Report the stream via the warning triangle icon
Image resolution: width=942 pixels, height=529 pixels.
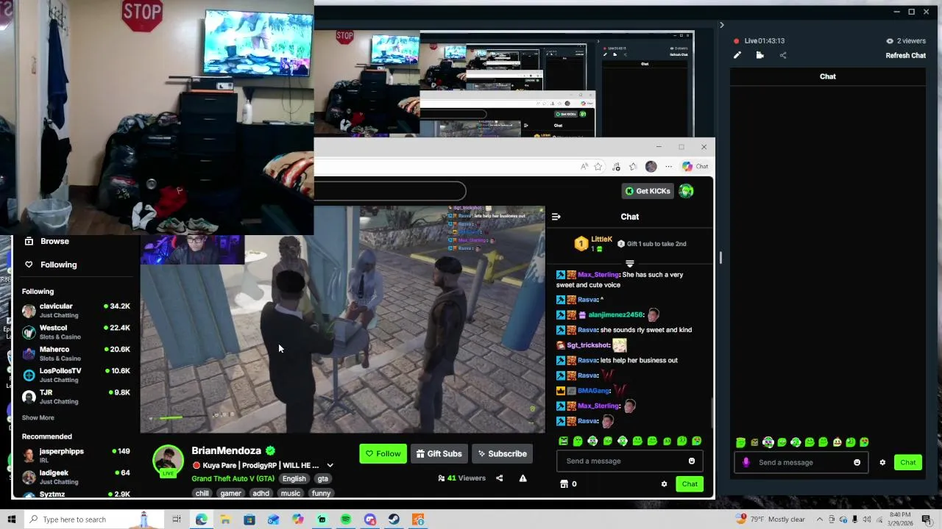point(523,478)
